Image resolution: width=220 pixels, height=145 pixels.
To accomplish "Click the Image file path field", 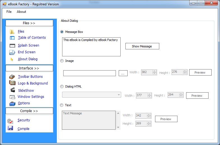I will [90, 73].
